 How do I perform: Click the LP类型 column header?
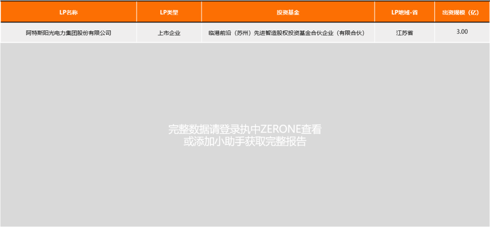169,12
